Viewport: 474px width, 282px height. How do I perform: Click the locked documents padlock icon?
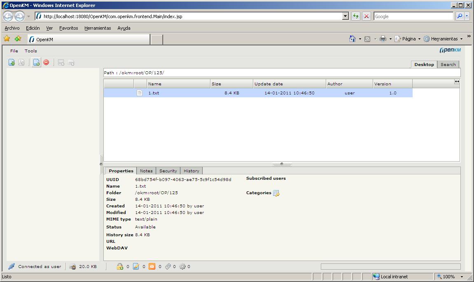tap(120, 266)
